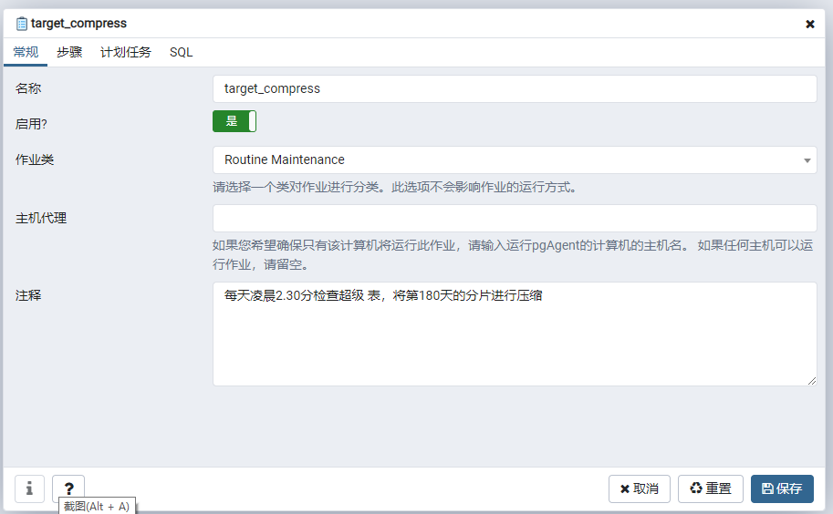Viewport: 833px width, 514px height.
Task: Focus the 名称 field containing target_compress
Action: 515,88
